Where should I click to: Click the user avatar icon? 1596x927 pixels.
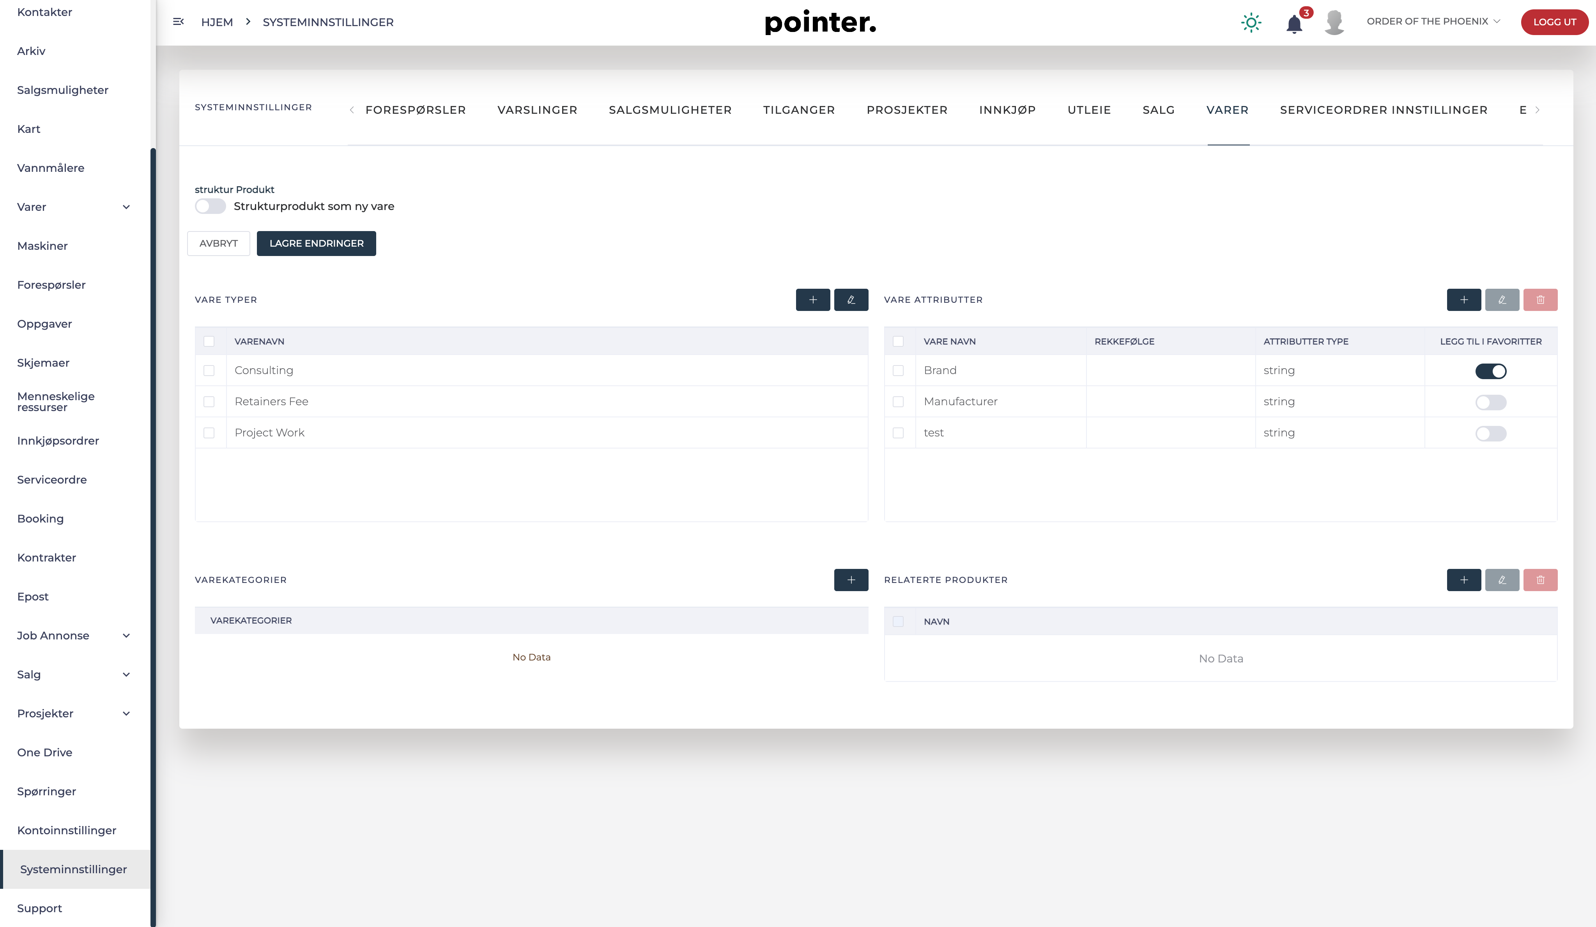[1334, 22]
